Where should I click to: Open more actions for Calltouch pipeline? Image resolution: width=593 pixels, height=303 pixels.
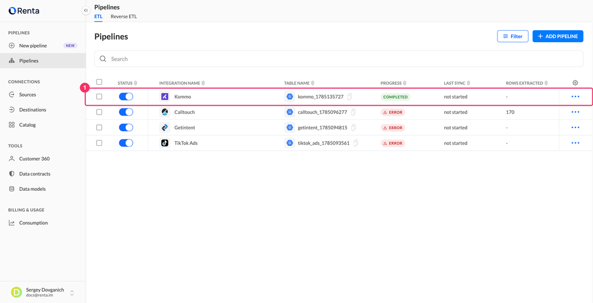pyautogui.click(x=575, y=112)
